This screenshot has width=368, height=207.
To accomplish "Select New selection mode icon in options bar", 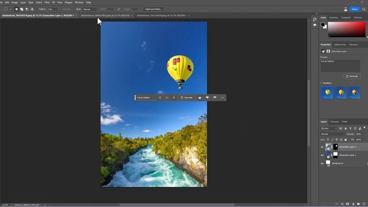I will (x=17, y=9).
